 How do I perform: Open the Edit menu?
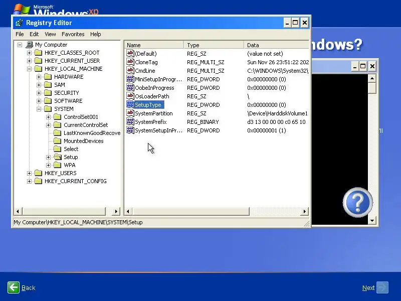point(34,34)
